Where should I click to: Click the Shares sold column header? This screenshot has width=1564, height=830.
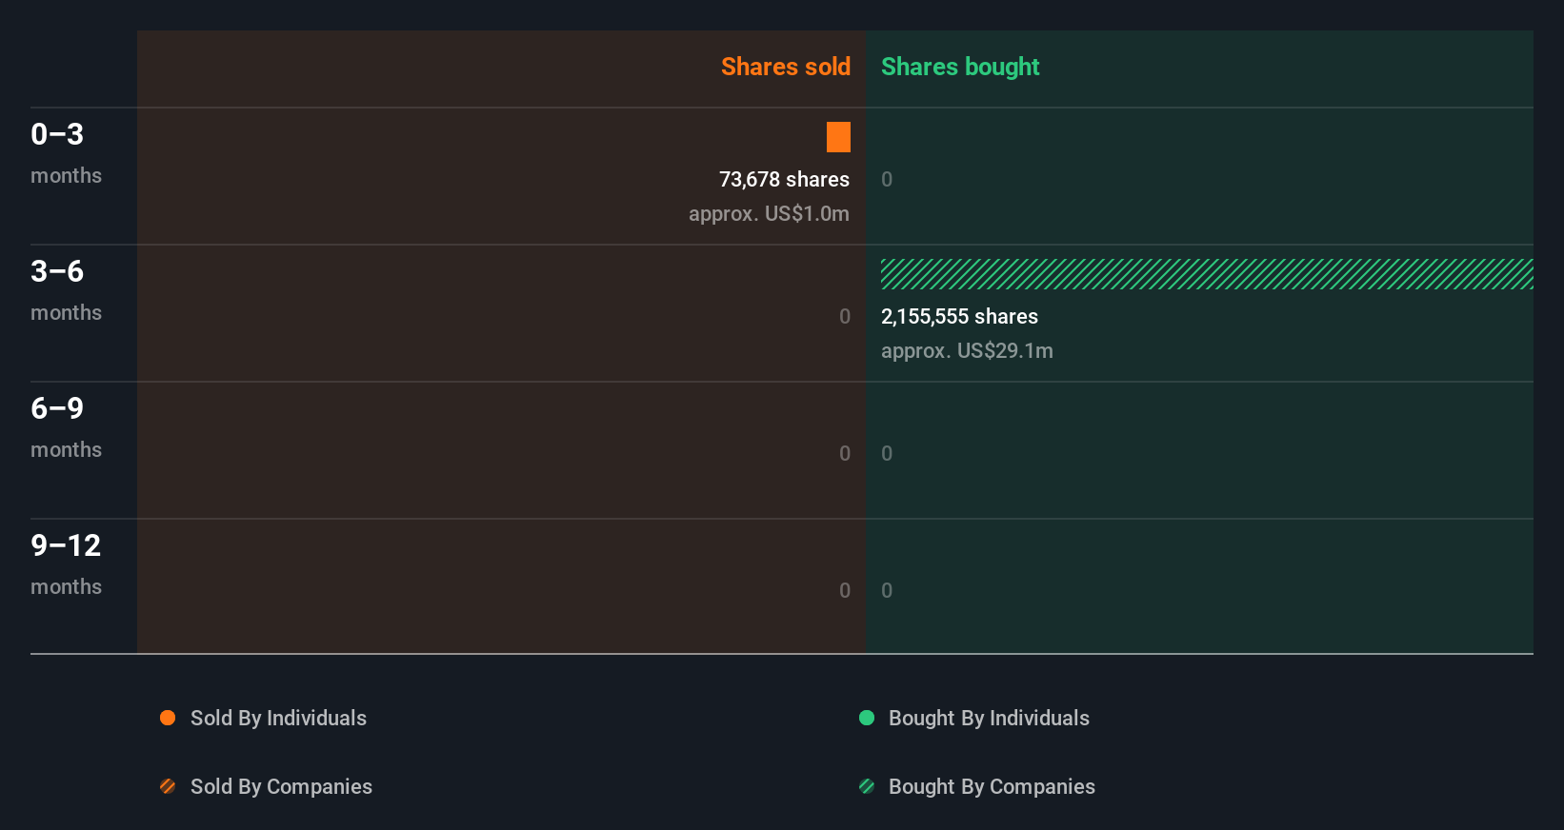pos(786,67)
